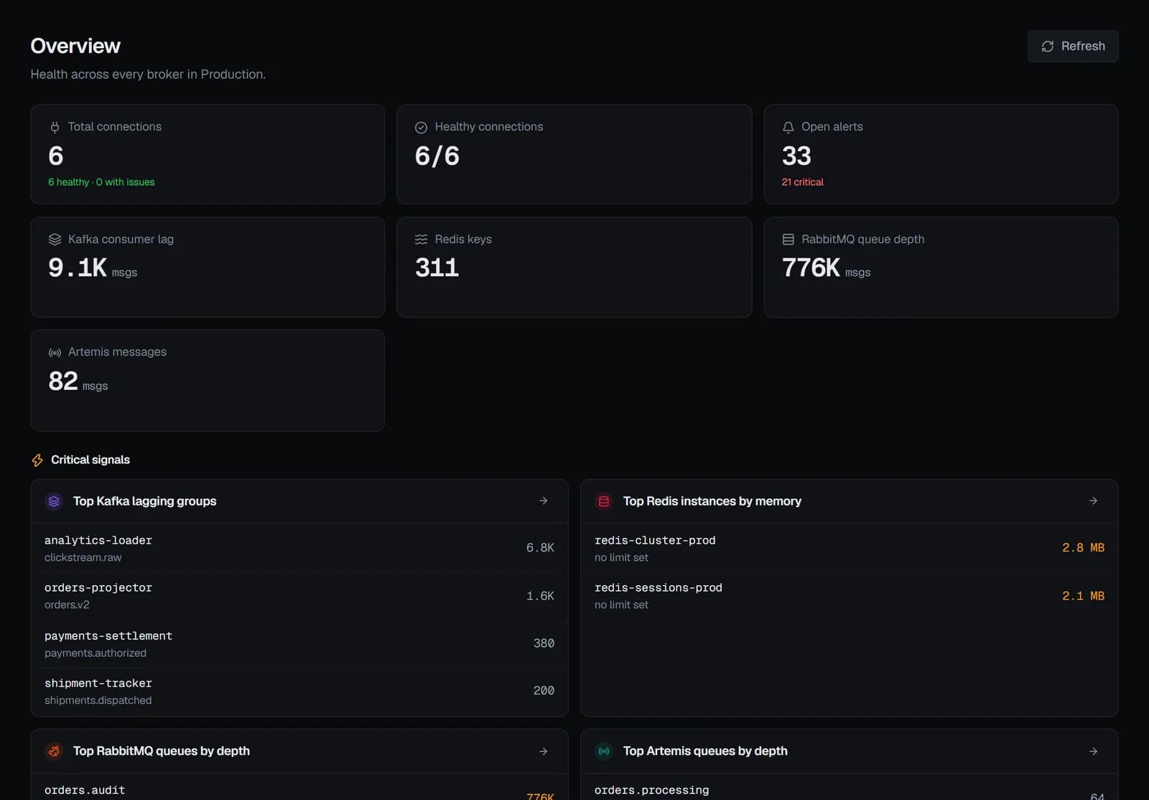This screenshot has width=1149, height=800.
Task: Click the Artemis messages count 82
Action: click(x=63, y=381)
